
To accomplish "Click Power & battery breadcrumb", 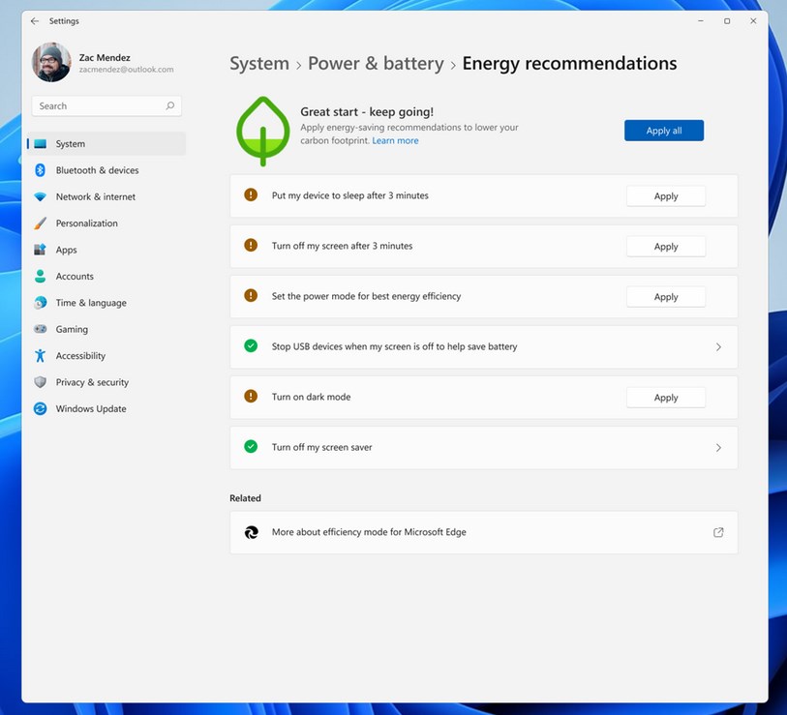I will point(376,64).
